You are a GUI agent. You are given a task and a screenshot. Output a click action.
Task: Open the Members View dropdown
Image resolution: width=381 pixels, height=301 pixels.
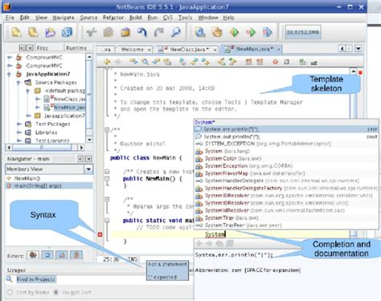pos(88,169)
